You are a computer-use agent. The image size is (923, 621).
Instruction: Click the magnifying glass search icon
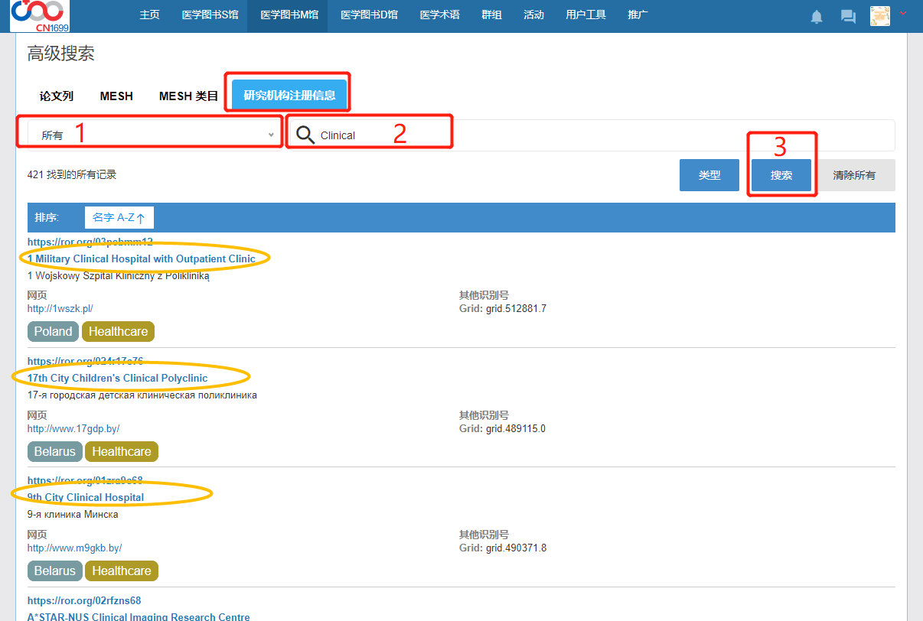point(305,135)
